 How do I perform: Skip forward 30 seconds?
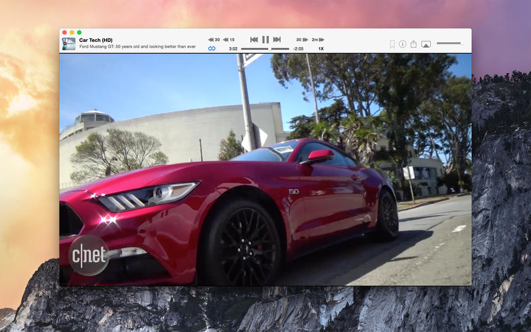pyautogui.click(x=302, y=40)
